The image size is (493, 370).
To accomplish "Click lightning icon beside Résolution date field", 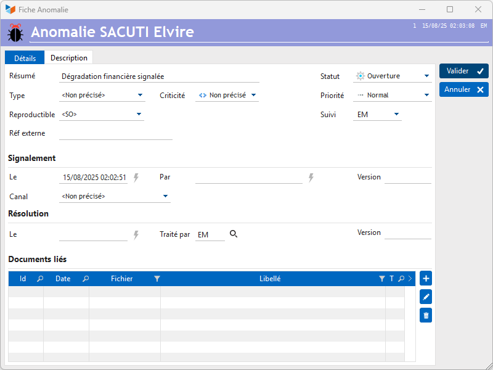I will point(136,235).
